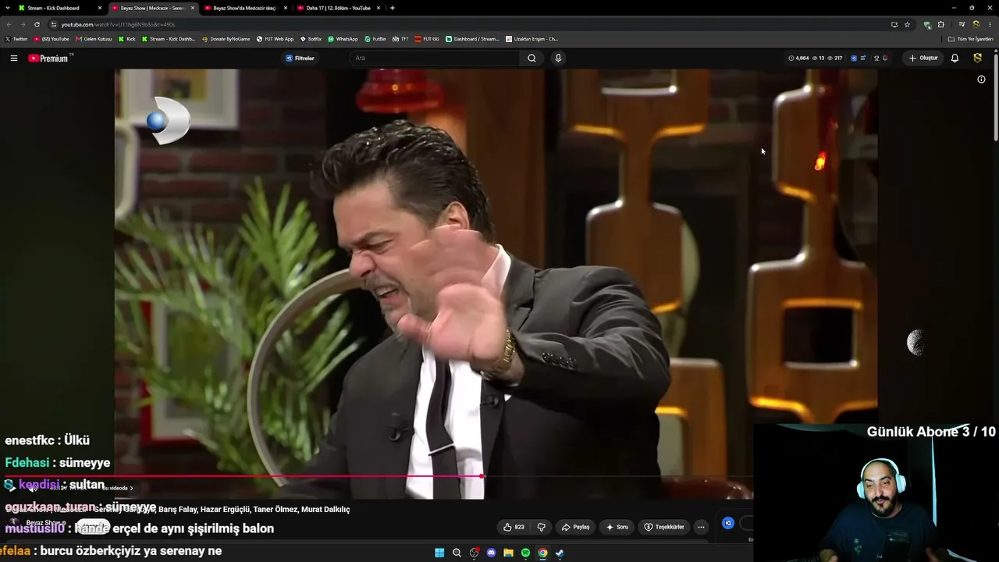Open the Twitter bookmark
Viewport: 999px width, 562px height.
[16, 38]
